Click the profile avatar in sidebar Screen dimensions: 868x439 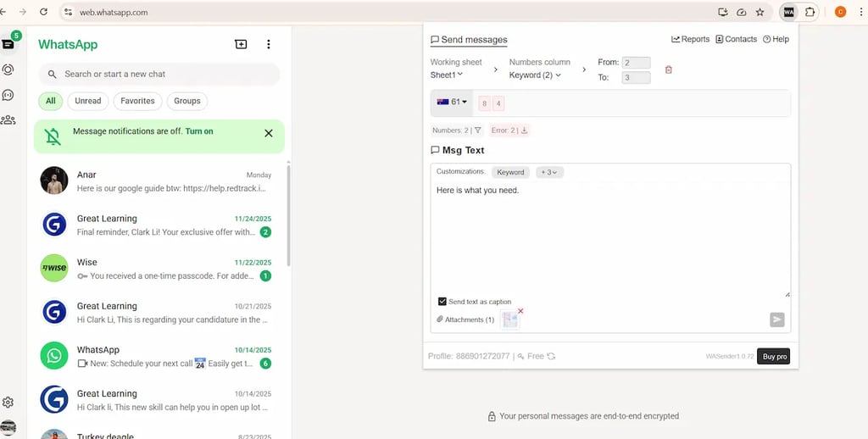8,427
